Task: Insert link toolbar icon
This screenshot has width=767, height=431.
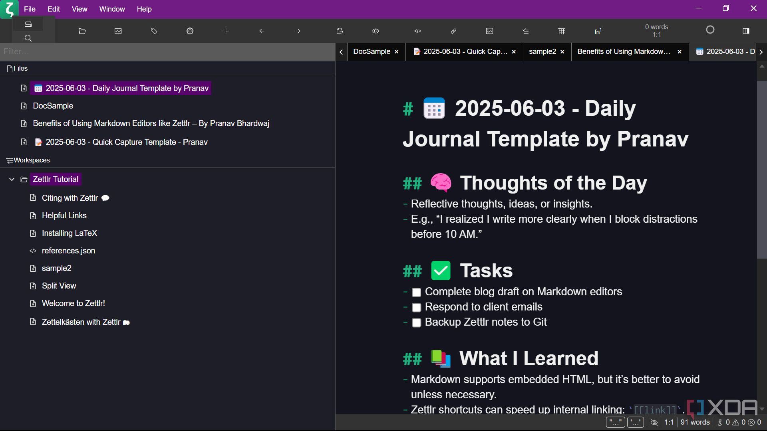Action: tap(454, 31)
